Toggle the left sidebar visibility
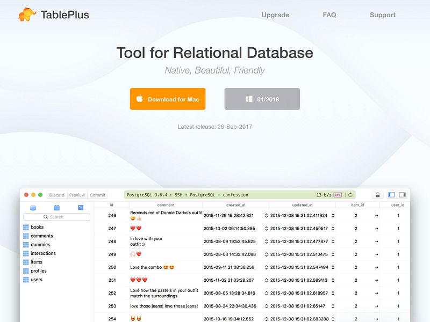This screenshot has height=322, width=430. click(391, 194)
